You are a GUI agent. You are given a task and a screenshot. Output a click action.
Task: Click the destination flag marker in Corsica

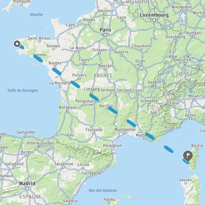[188, 156]
